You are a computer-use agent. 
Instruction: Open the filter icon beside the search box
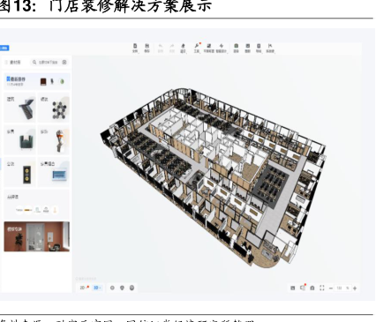click(x=64, y=62)
